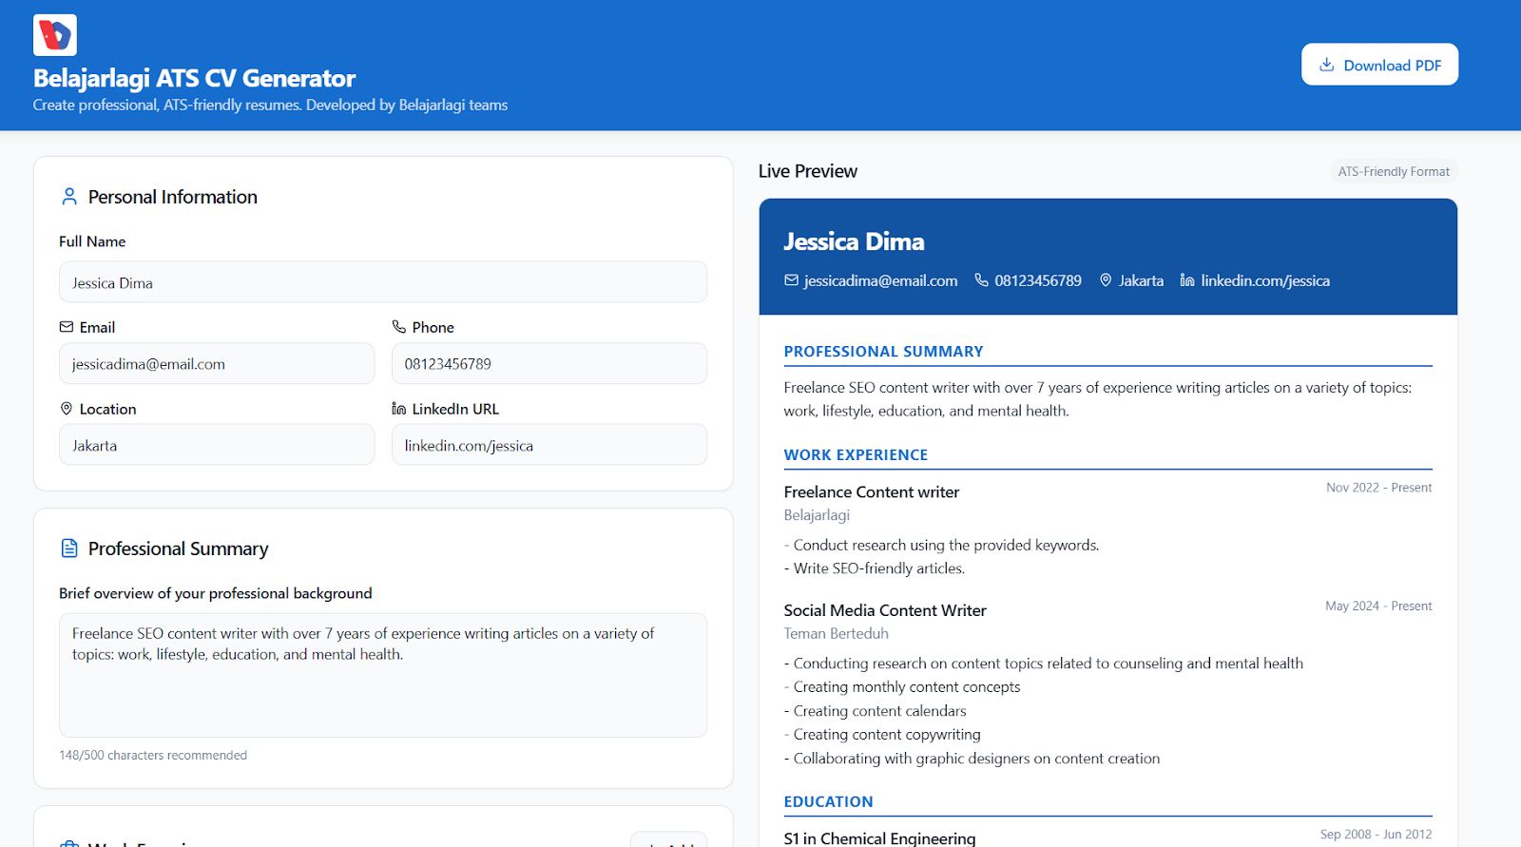Image resolution: width=1521 pixels, height=847 pixels.
Task: Click the location pin icon in preview header
Action: click(1106, 280)
